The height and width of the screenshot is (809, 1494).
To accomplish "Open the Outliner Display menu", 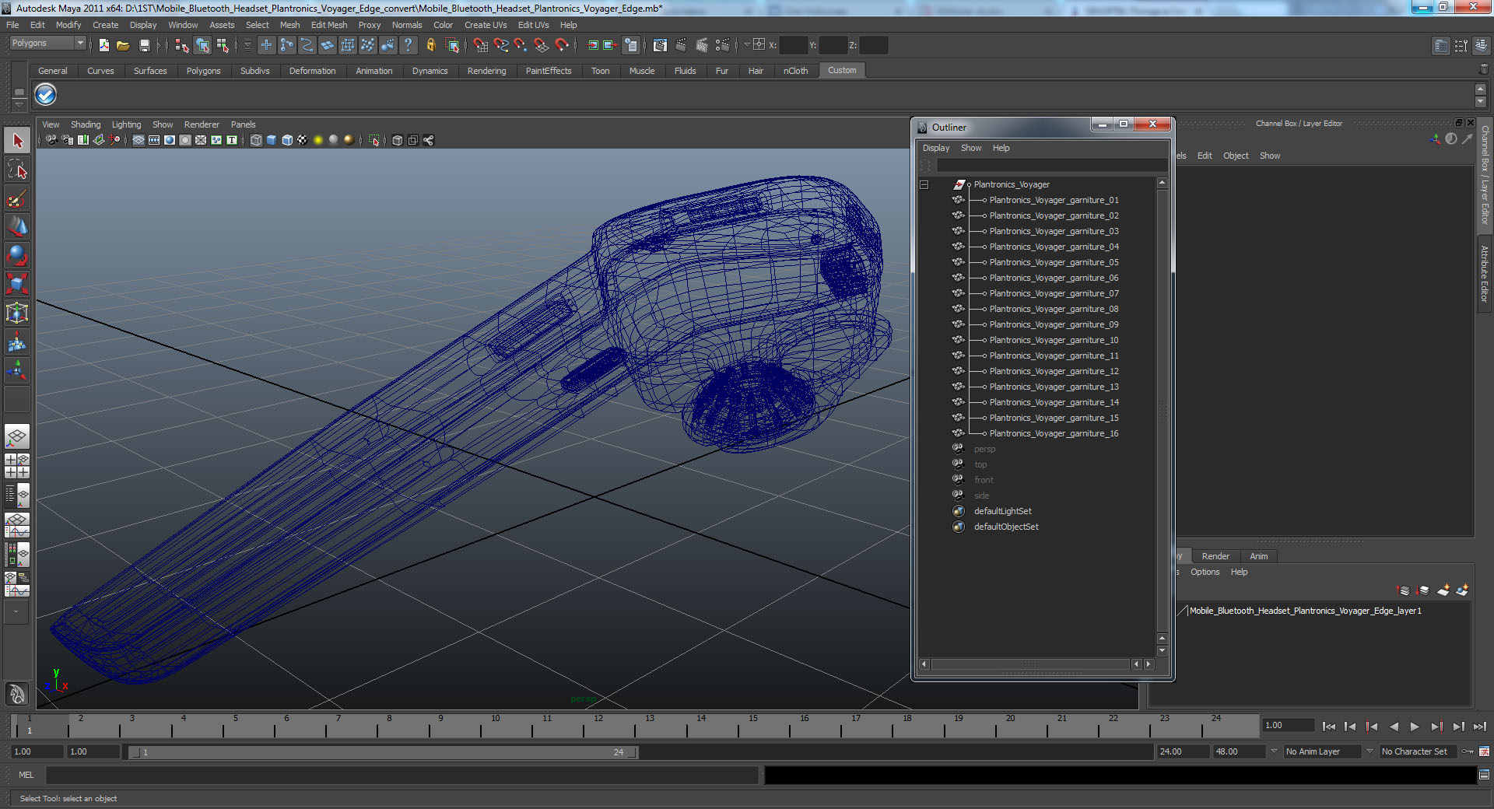I will click(936, 148).
